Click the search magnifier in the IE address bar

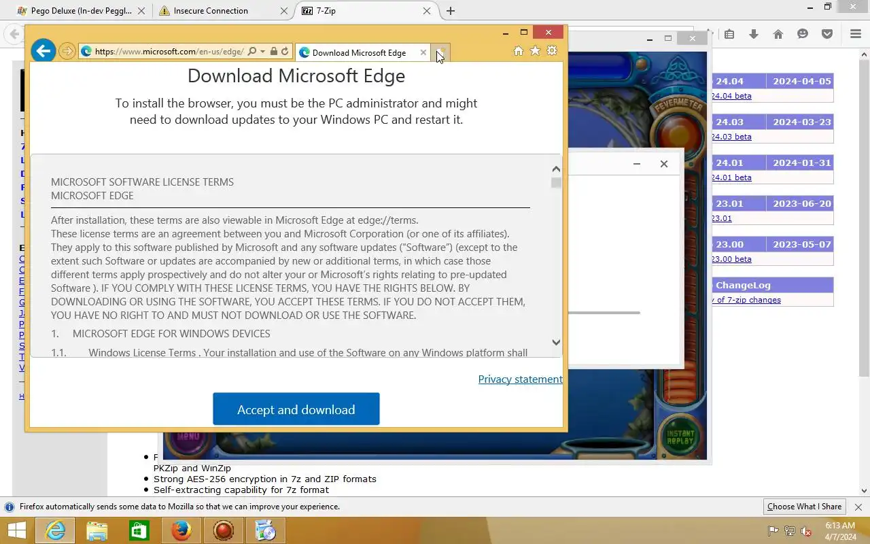pos(252,52)
